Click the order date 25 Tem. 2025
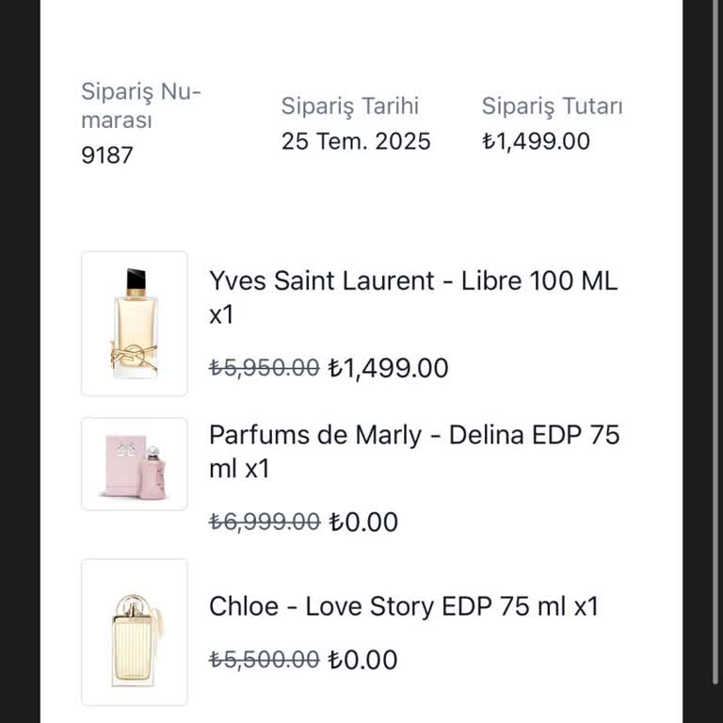Screen dimensions: 723x723 [356, 141]
